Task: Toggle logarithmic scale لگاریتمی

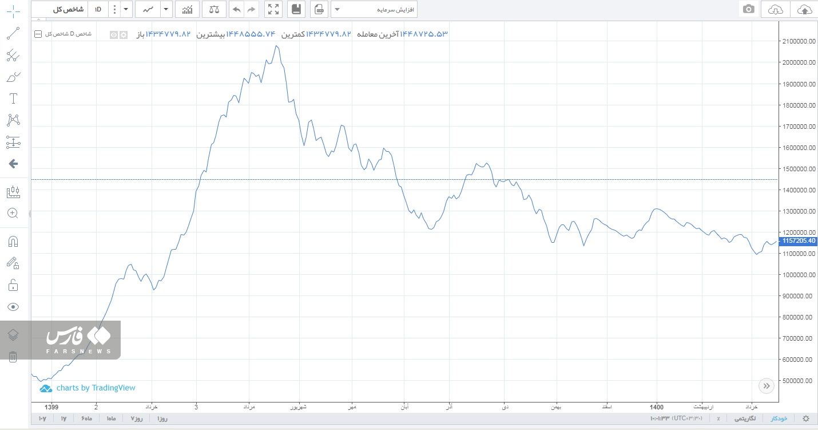Action: click(x=745, y=419)
